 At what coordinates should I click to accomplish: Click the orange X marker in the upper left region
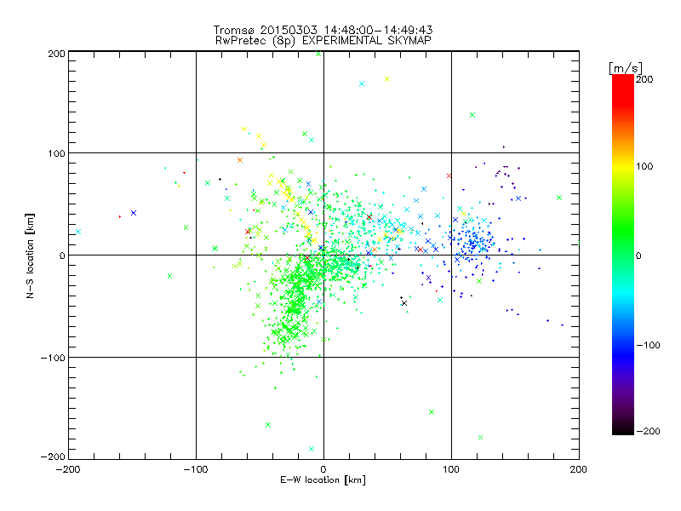tap(240, 160)
